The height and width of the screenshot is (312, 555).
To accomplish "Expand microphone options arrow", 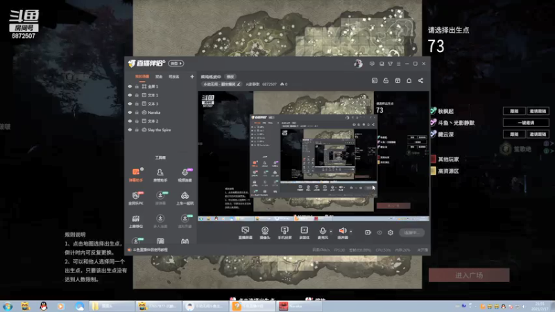I will tap(331, 232).
